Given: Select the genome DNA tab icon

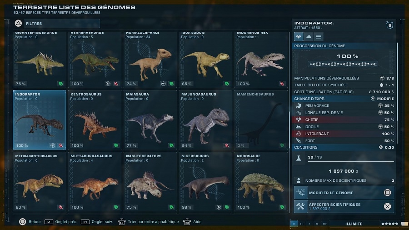Looking at the screenshot, I should [299, 36].
